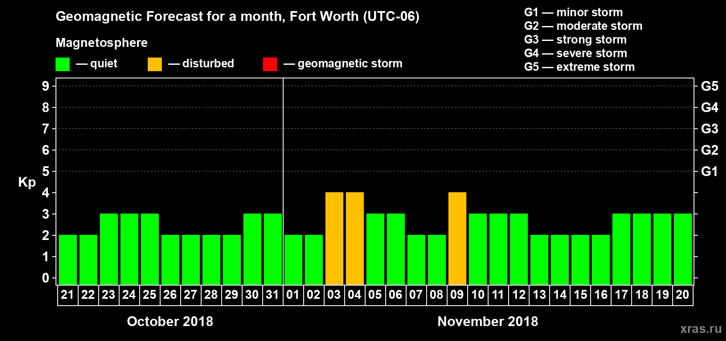This screenshot has width=726, height=341.
Task: Click the 'G2 — moderate storm' legend line
Action: (x=583, y=26)
